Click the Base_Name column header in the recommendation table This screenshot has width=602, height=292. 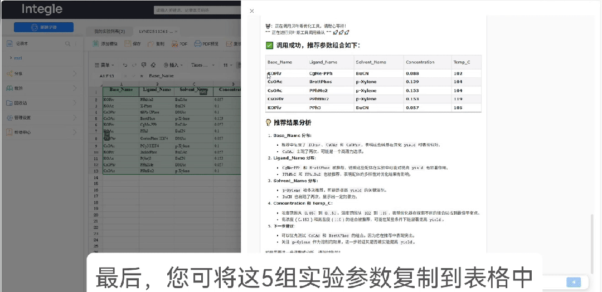279,62
